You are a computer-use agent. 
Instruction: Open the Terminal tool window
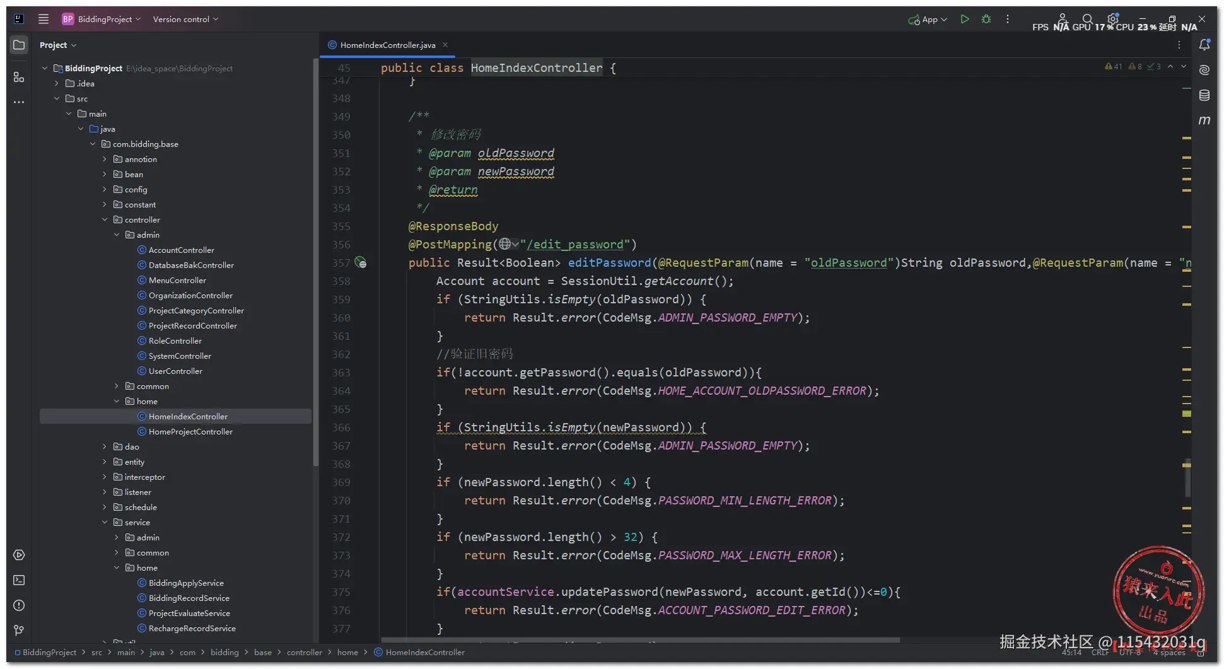19,580
